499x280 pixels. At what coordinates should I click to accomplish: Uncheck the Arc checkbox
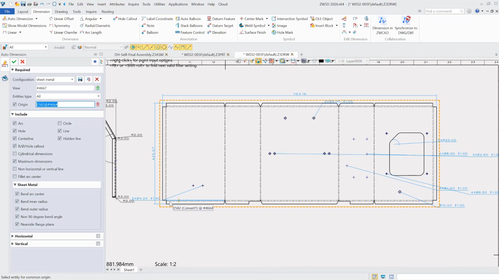click(15, 123)
